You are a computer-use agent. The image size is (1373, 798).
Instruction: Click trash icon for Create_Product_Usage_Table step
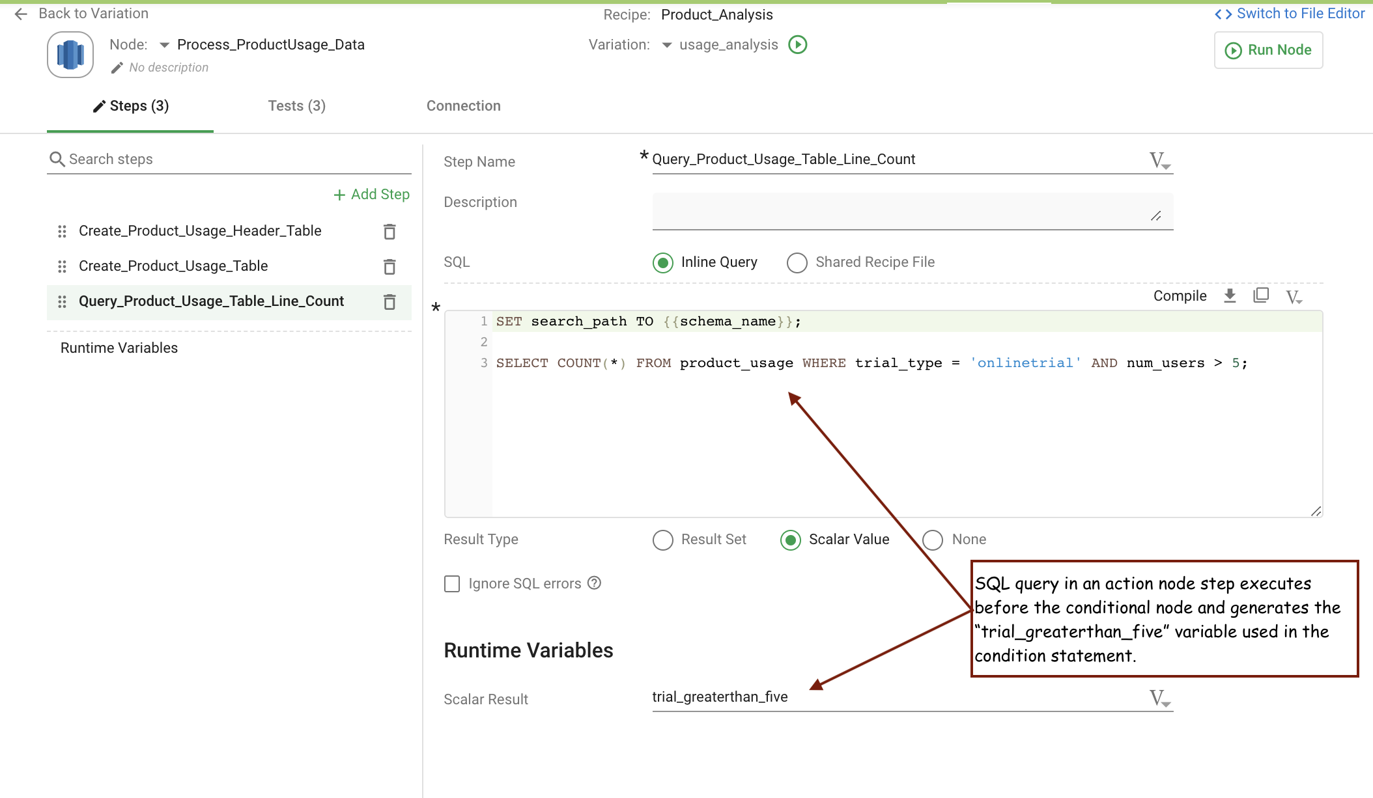point(389,267)
